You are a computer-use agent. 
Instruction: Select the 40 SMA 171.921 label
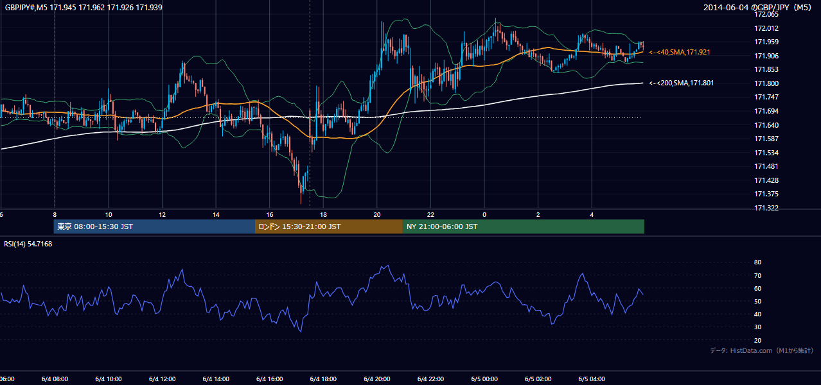pos(680,52)
